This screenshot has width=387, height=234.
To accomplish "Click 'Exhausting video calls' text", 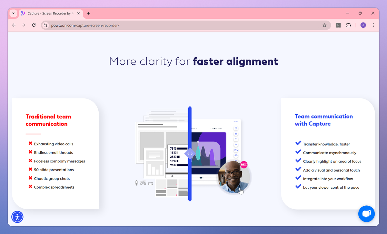I will (54, 144).
